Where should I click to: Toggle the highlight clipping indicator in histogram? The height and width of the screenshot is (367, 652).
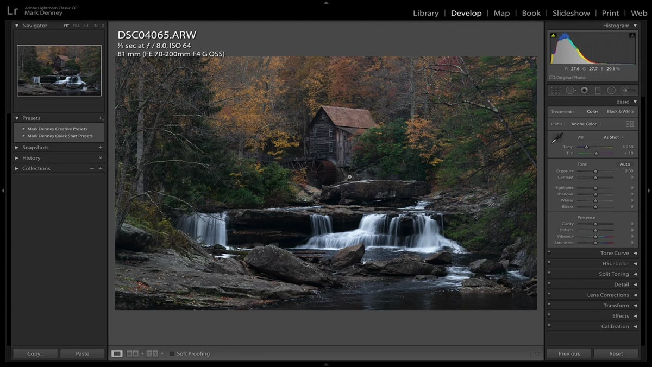[632, 35]
